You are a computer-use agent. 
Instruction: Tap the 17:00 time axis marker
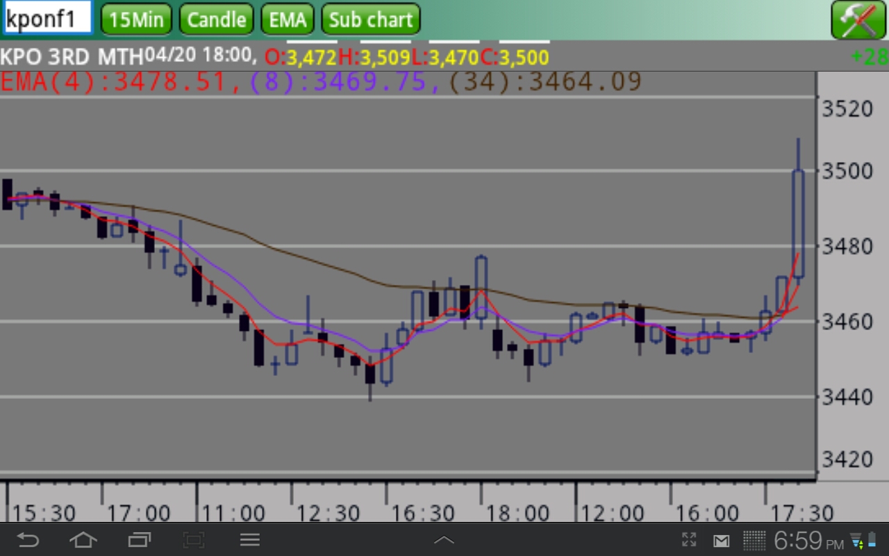click(139, 513)
